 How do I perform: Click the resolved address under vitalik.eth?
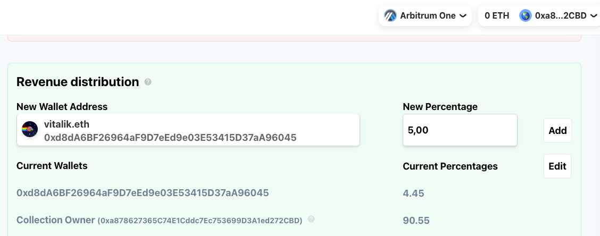tap(170, 137)
